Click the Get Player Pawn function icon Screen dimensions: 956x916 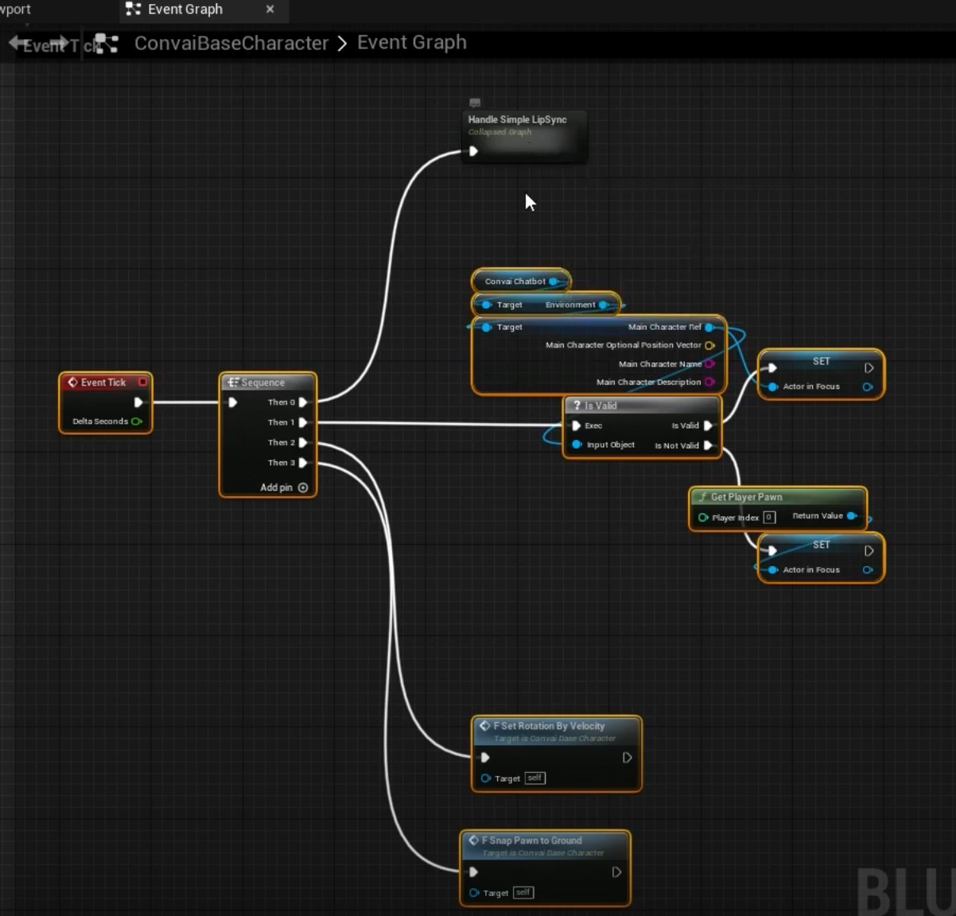(x=701, y=497)
